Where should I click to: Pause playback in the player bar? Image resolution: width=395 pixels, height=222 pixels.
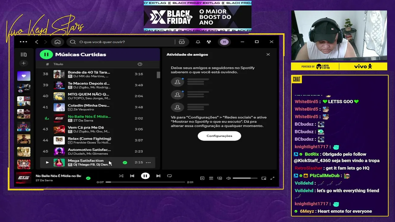[145, 176]
